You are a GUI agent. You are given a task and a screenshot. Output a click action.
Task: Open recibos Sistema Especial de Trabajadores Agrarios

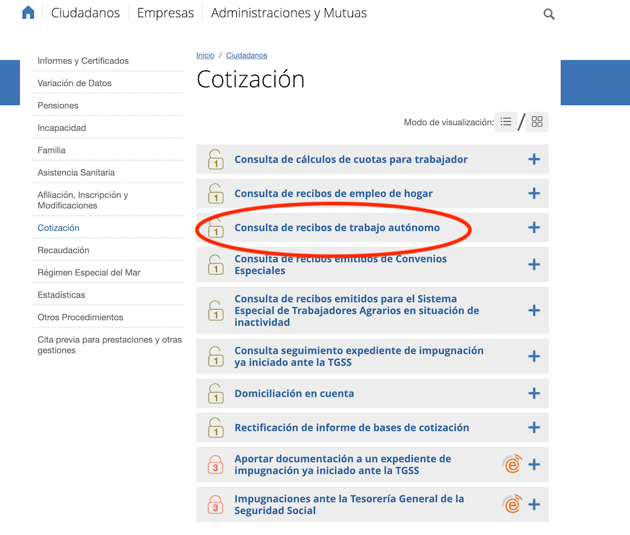coord(357,310)
